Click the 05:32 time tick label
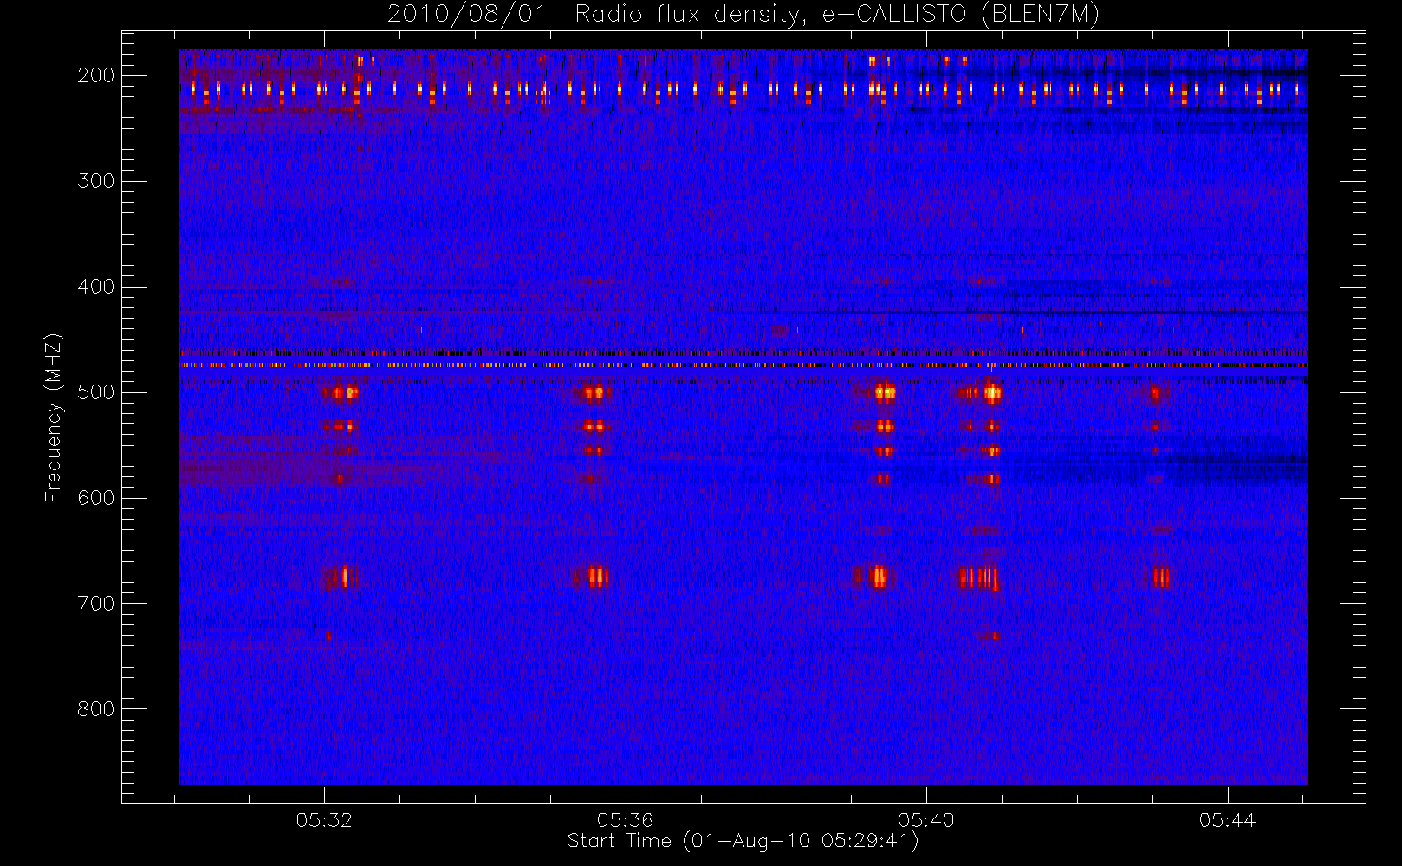Viewport: 1402px width, 866px height. coord(324,820)
